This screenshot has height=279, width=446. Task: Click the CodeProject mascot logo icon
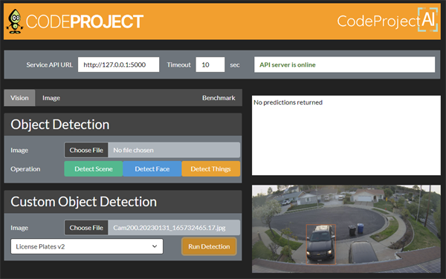click(x=15, y=22)
